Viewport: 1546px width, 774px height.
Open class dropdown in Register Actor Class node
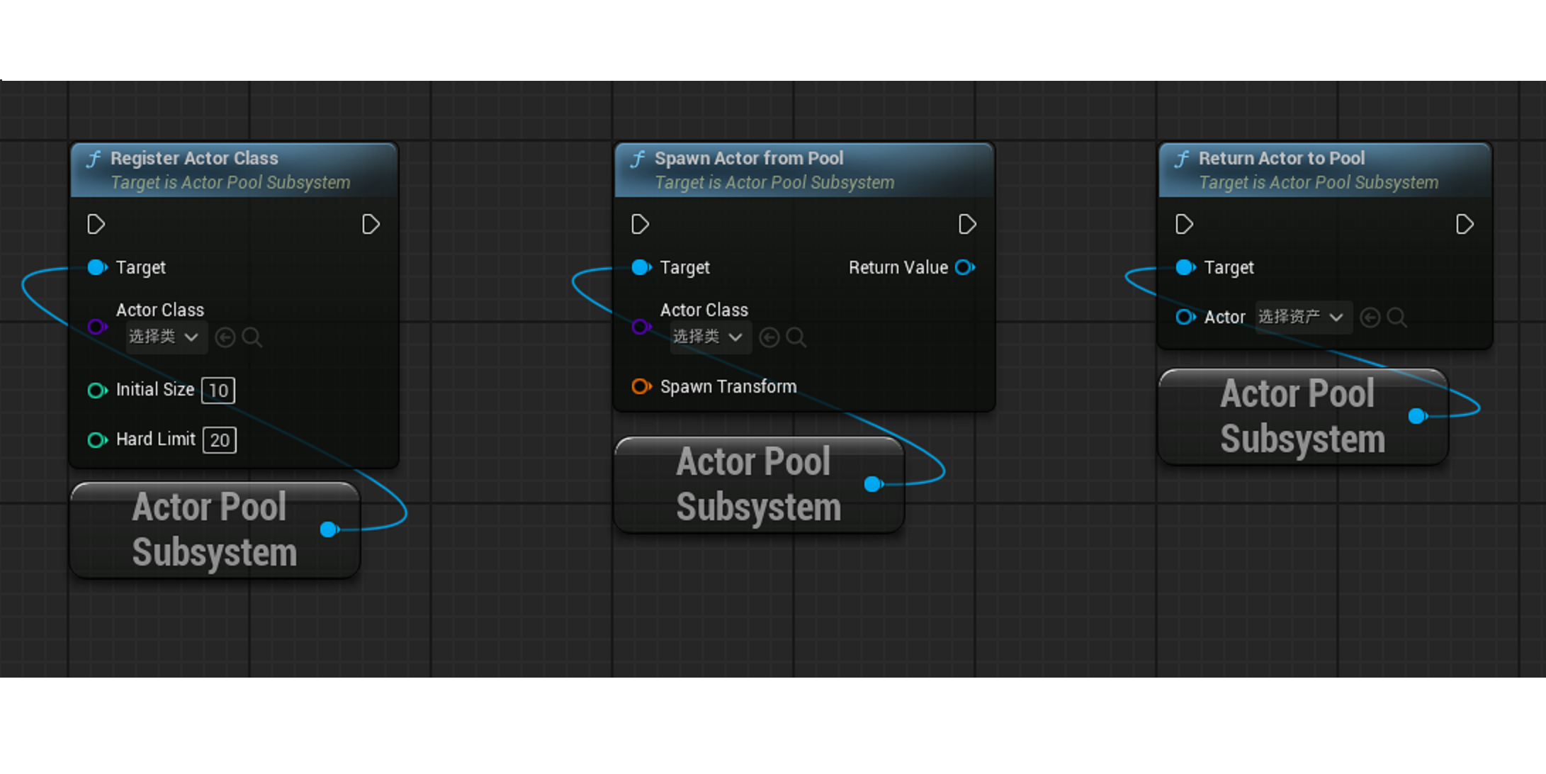tap(166, 337)
